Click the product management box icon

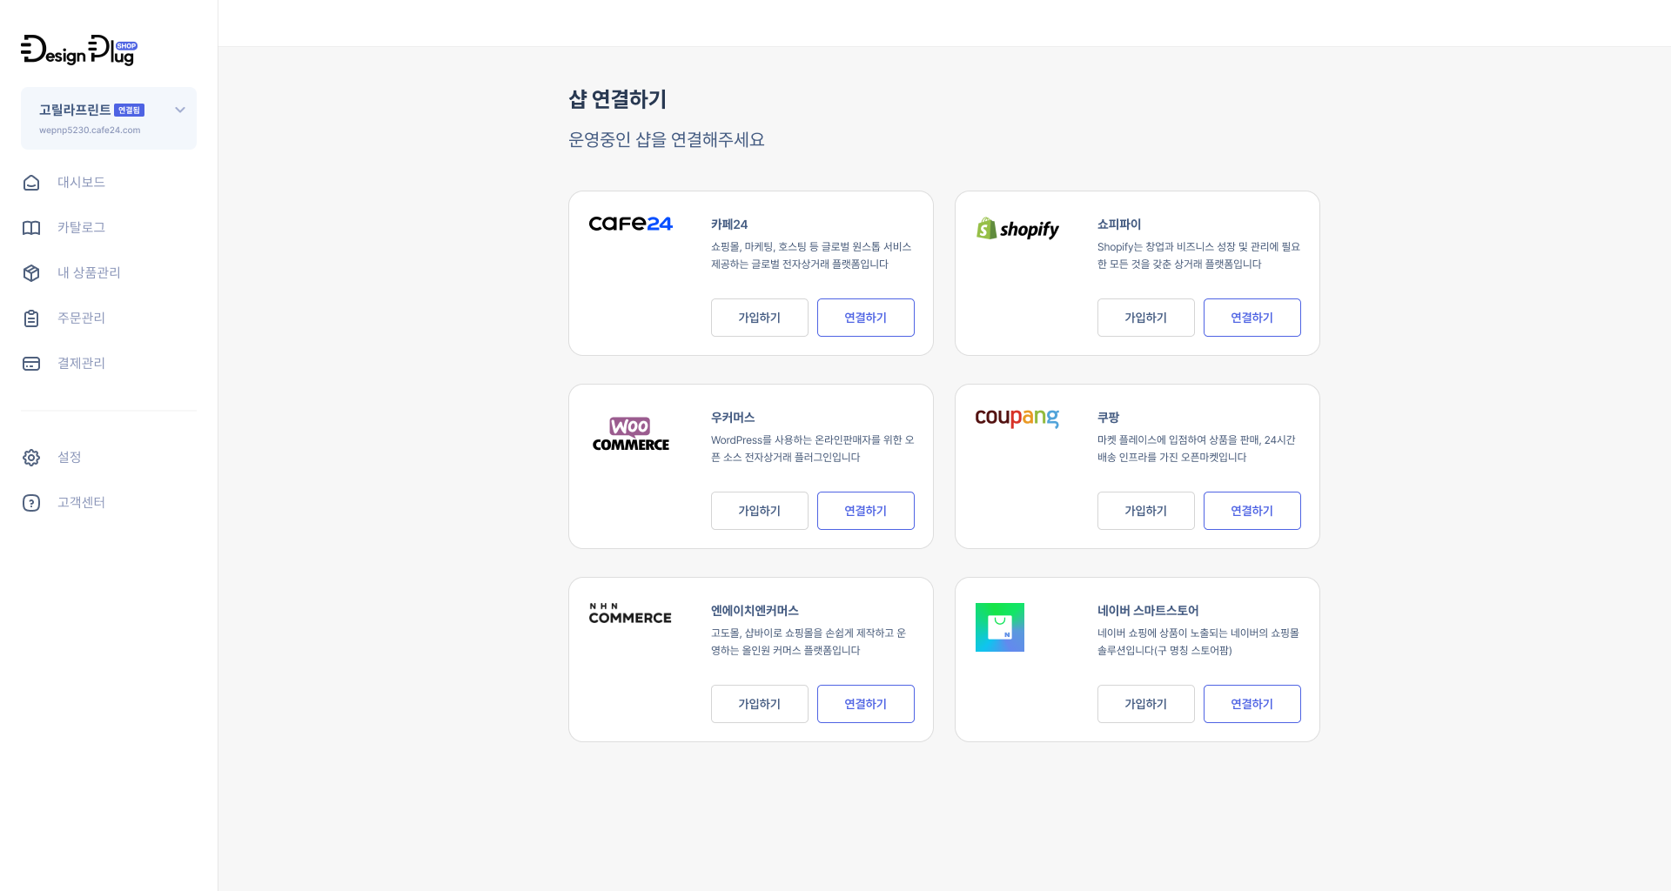(x=31, y=273)
